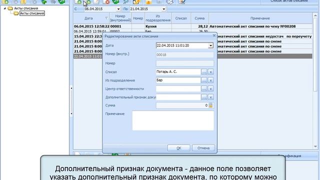Open Центр ответственности '...' lookup

click(204, 89)
